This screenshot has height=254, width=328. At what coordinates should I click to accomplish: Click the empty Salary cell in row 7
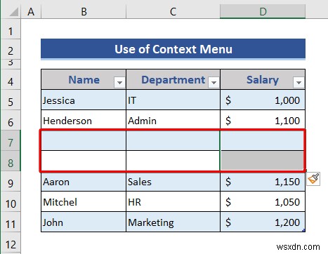263,140
